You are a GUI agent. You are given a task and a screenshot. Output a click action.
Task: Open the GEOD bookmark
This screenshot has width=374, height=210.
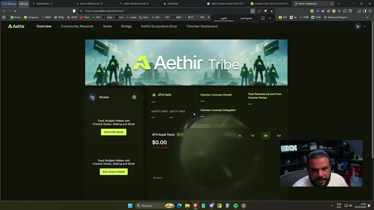(x=72, y=17)
